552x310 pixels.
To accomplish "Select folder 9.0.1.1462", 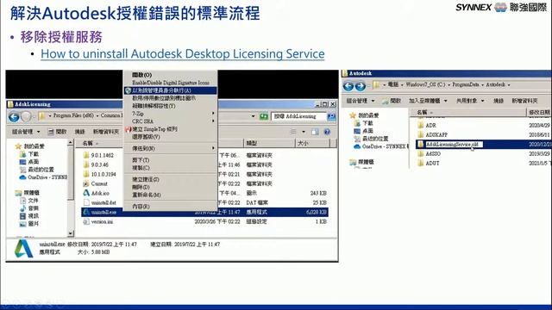I will [x=98, y=155].
